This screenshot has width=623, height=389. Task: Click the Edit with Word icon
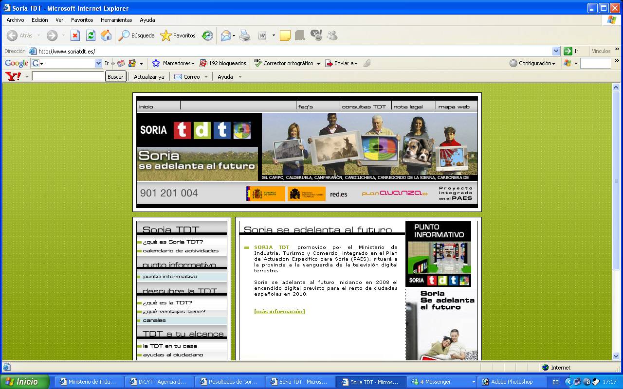[x=262, y=35]
